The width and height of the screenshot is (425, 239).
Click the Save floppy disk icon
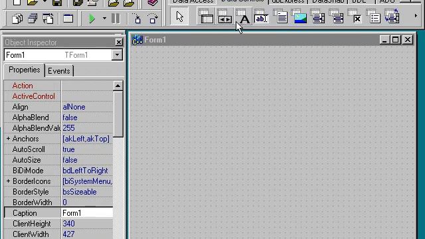[x=57, y=3]
